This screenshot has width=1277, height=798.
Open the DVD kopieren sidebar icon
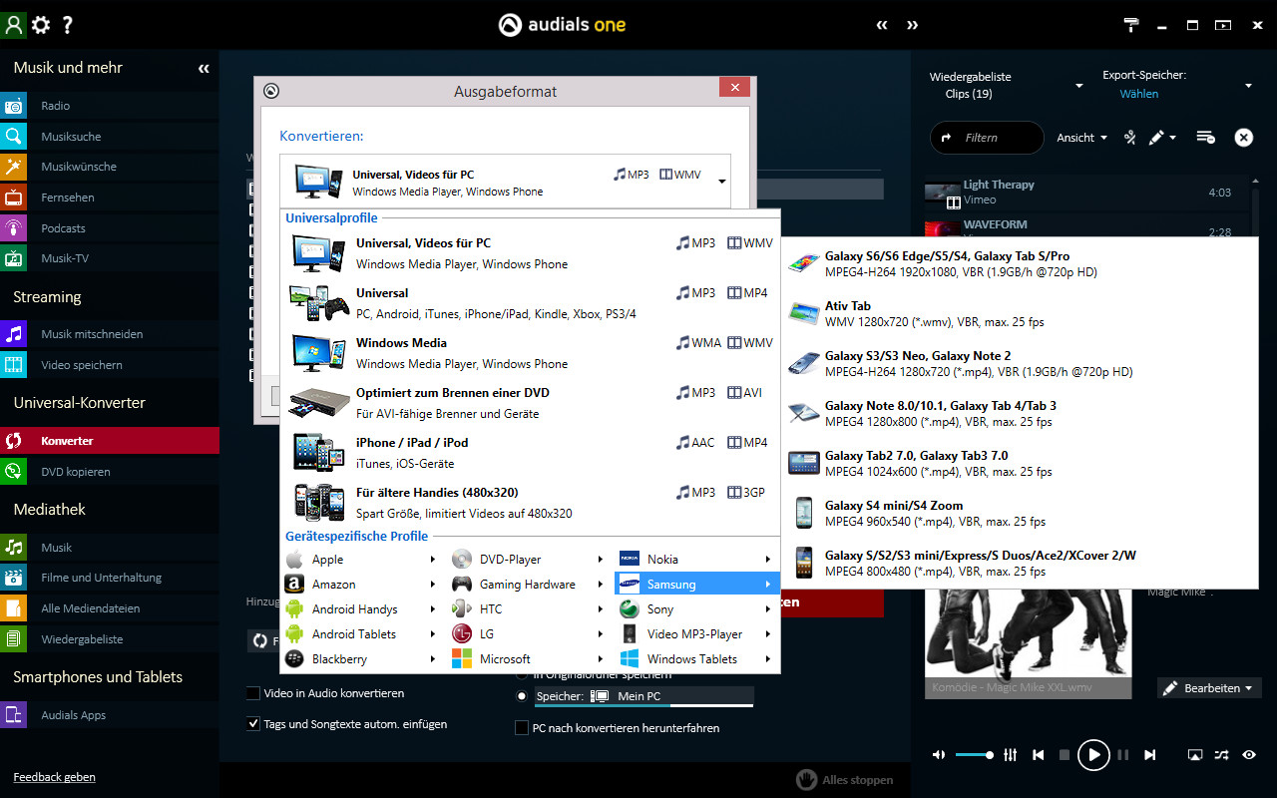tap(14, 472)
